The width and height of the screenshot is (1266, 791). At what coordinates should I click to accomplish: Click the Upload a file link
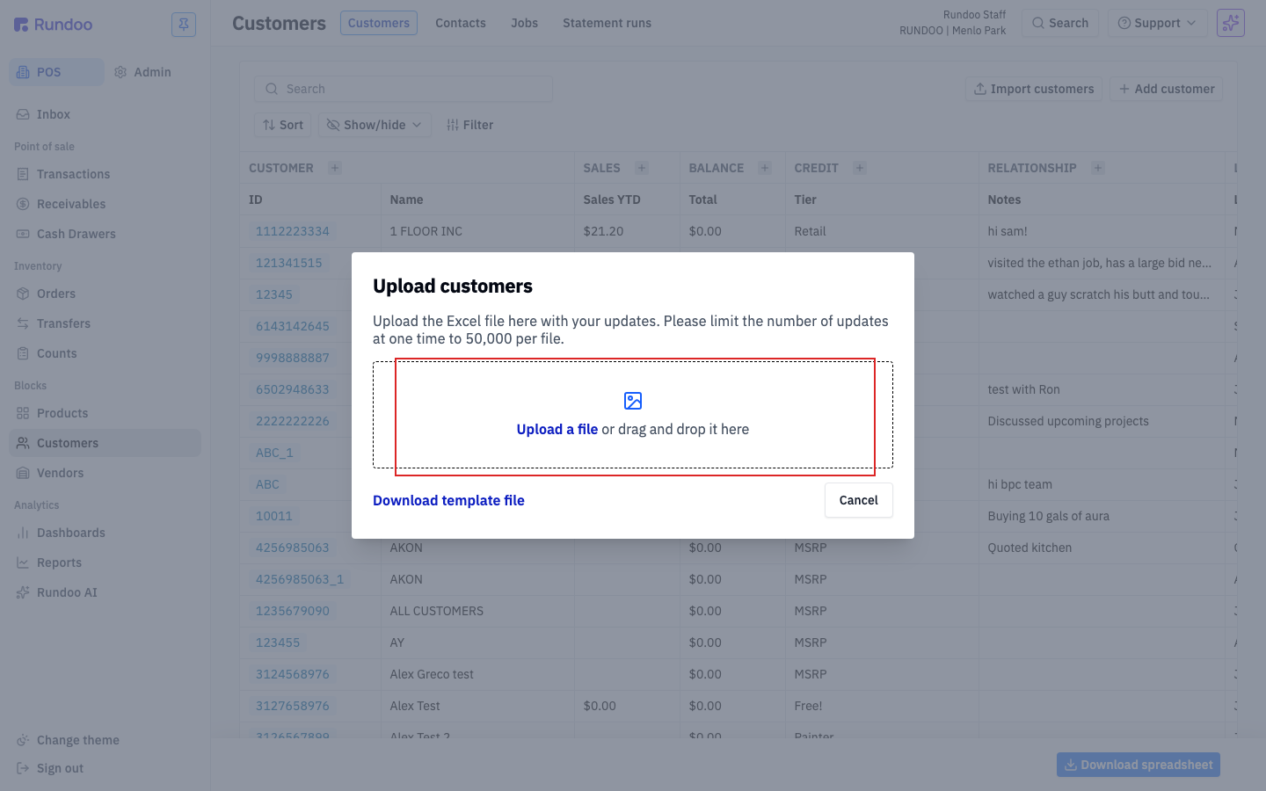pyautogui.click(x=557, y=429)
